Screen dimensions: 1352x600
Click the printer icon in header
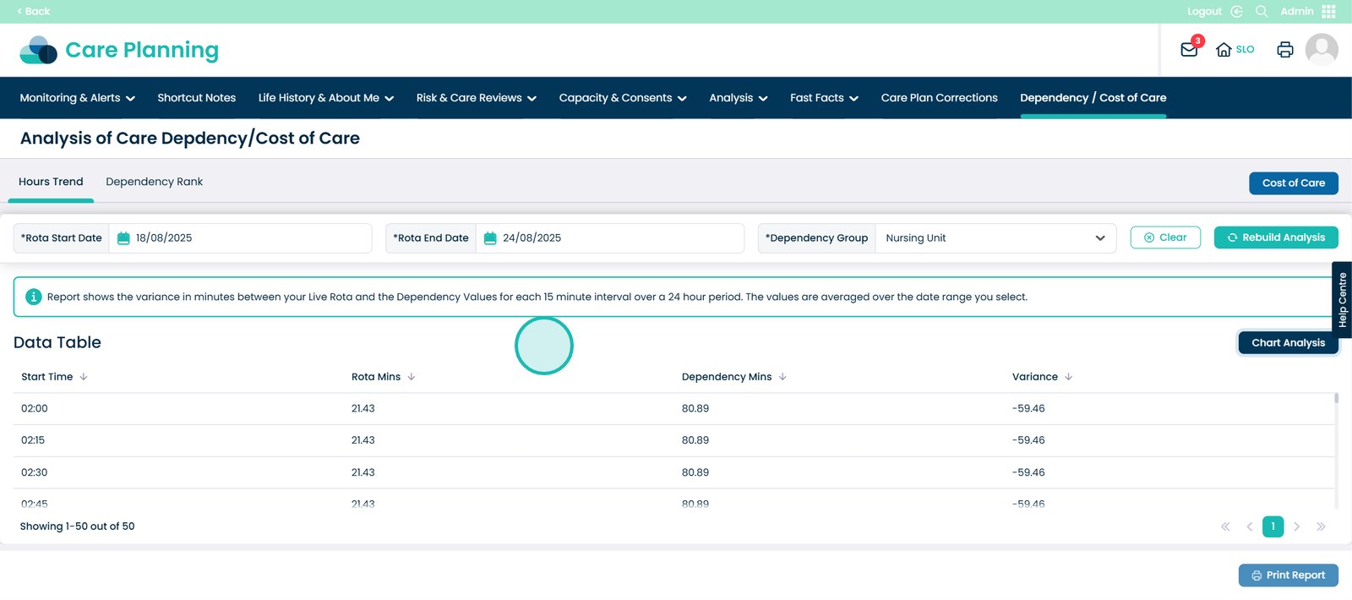tap(1284, 50)
